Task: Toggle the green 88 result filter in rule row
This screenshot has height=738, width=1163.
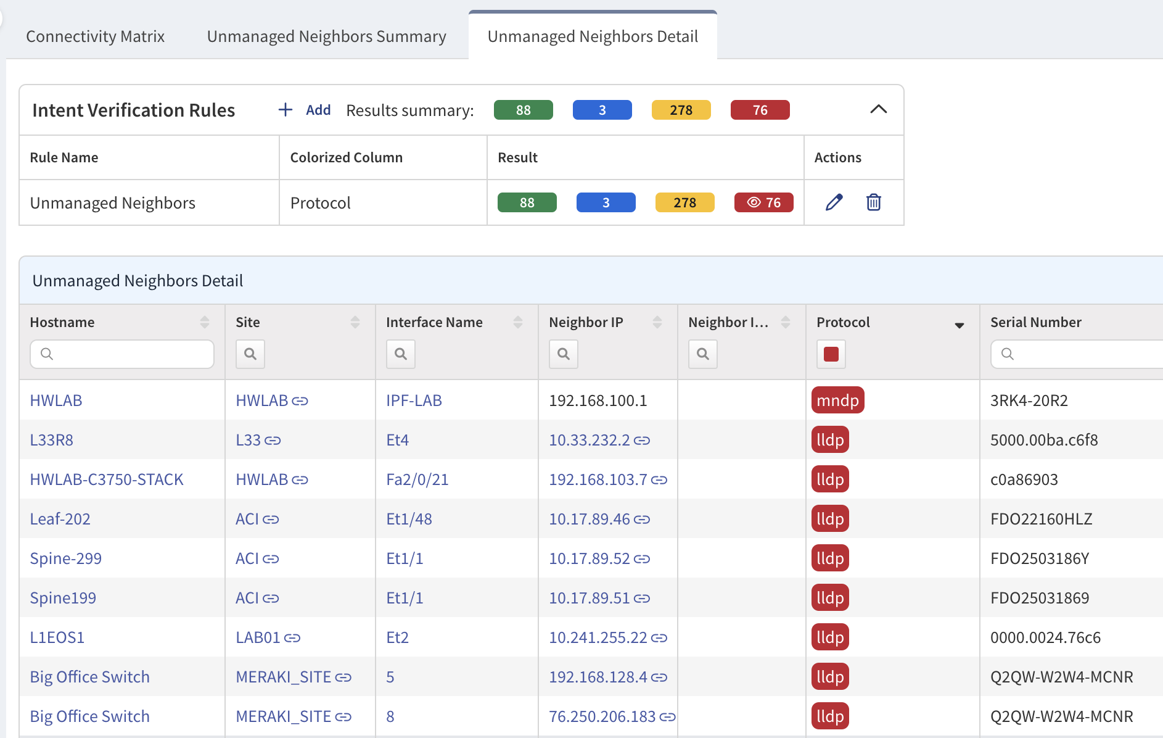Action: click(x=527, y=202)
